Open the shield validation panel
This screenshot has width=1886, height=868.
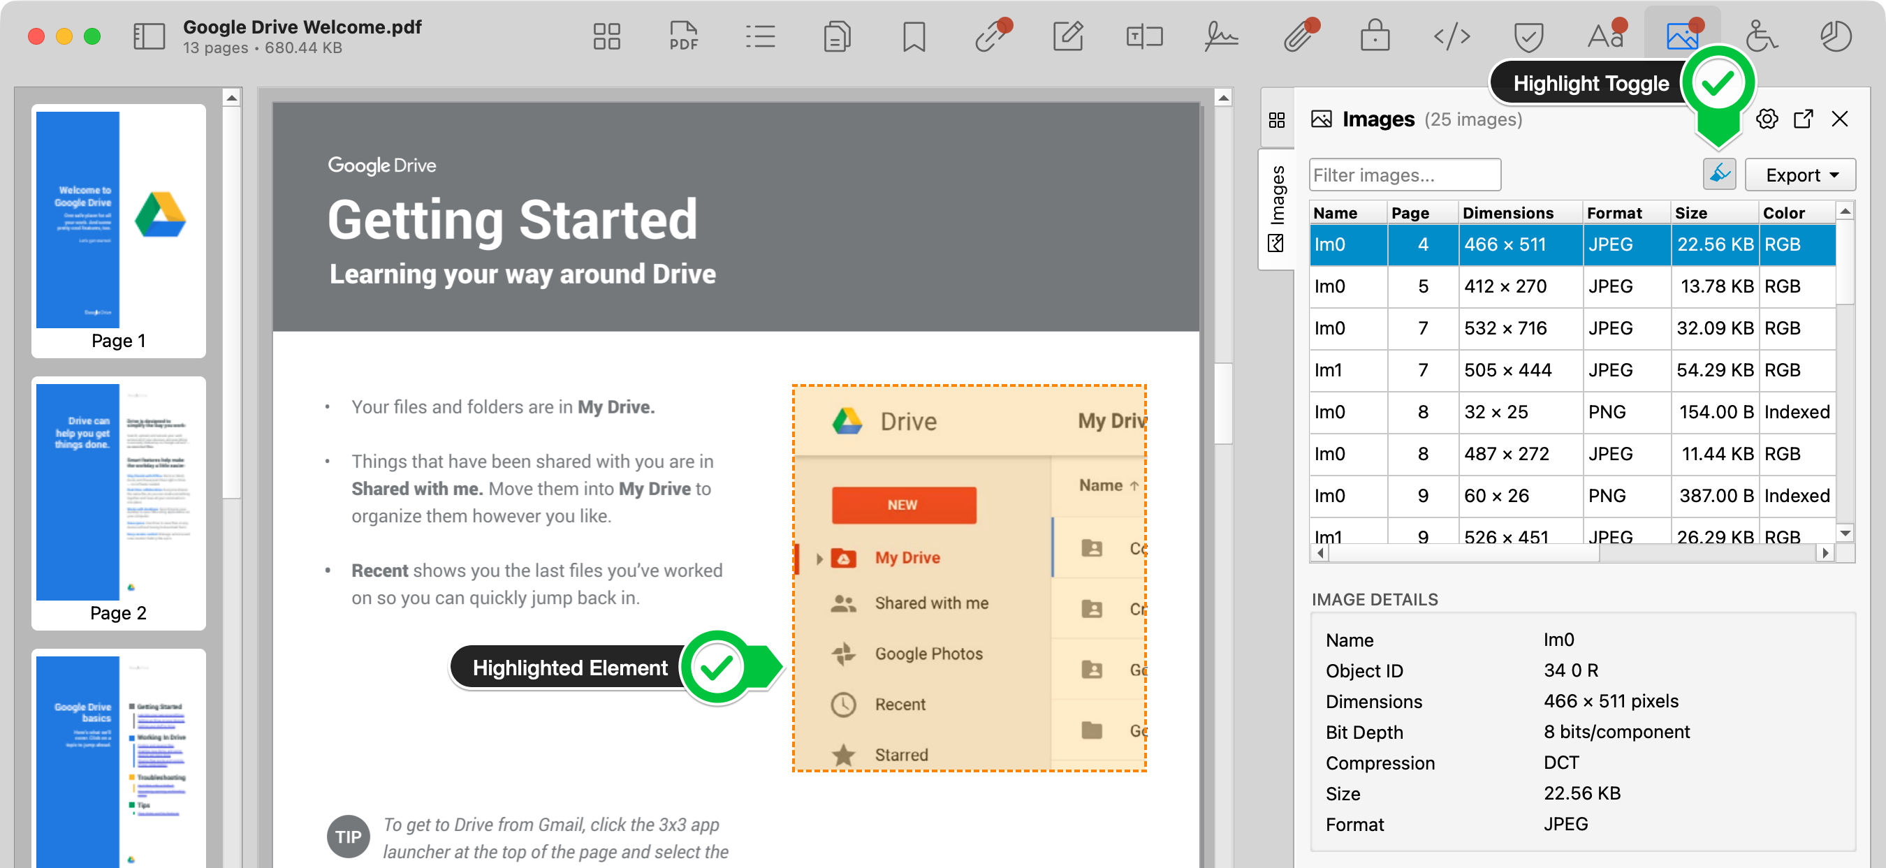click(x=1528, y=36)
